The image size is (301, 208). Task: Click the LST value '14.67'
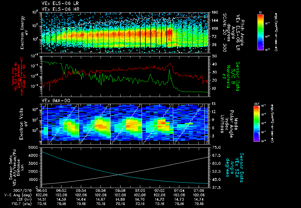[101, 199]
